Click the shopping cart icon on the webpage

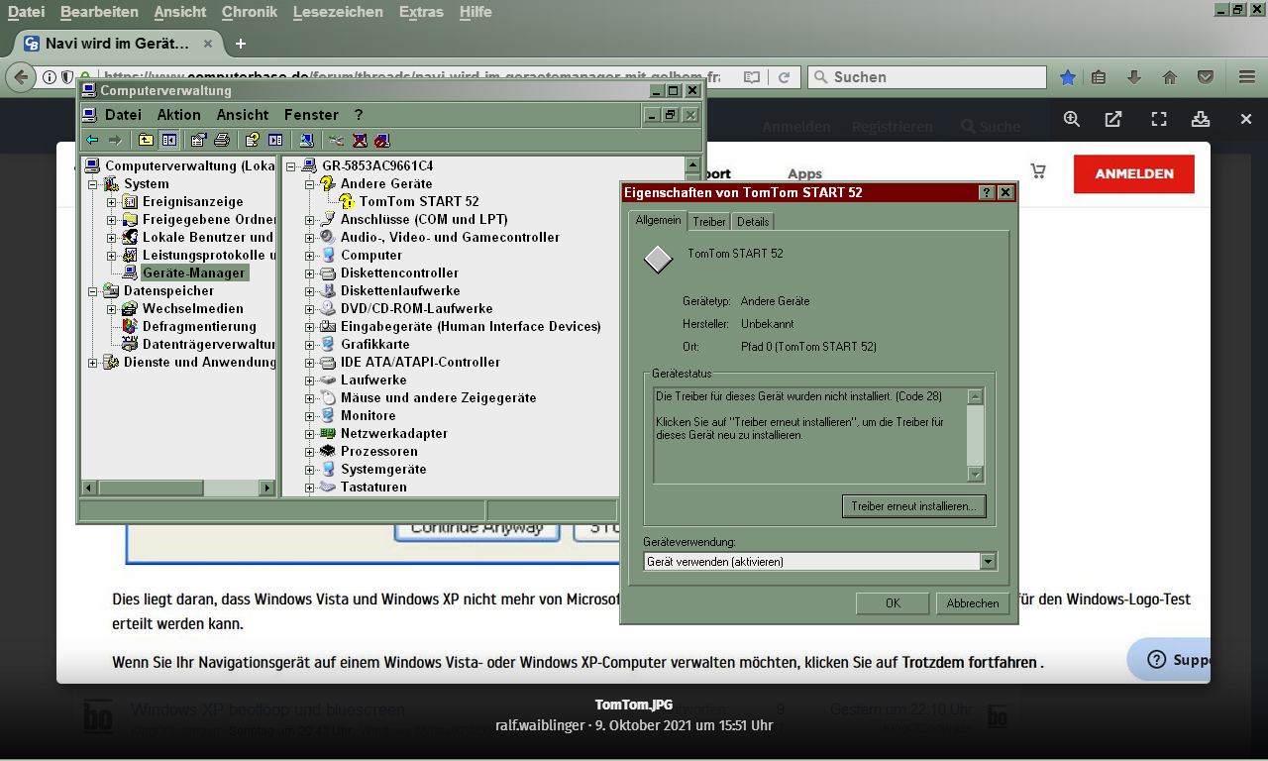(1038, 171)
